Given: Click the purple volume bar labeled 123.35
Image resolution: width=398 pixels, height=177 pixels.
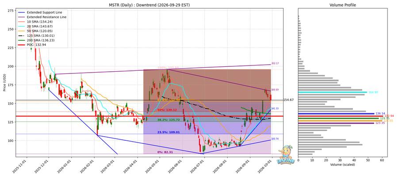Looking at the screenshot, I should (x=336, y=123).
